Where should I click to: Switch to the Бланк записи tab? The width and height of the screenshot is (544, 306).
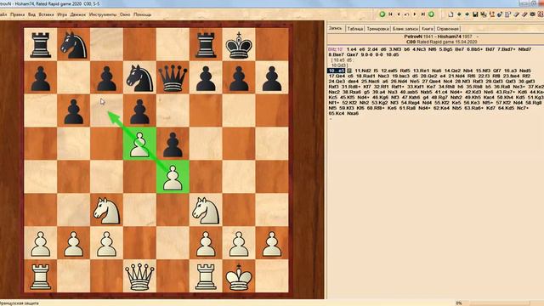point(405,29)
